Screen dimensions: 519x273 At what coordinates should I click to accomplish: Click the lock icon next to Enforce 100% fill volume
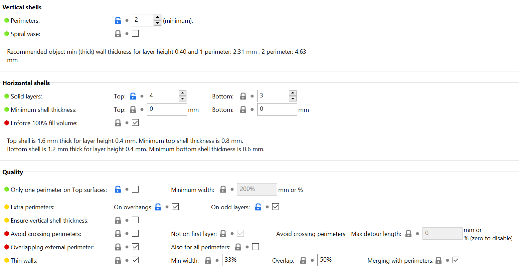point(118,123)
